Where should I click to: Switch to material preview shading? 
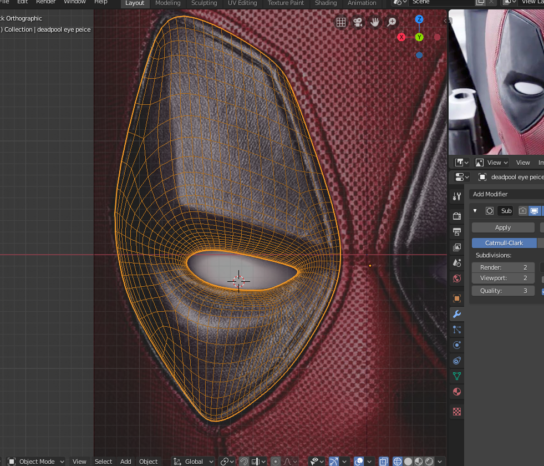click(419, 462)
